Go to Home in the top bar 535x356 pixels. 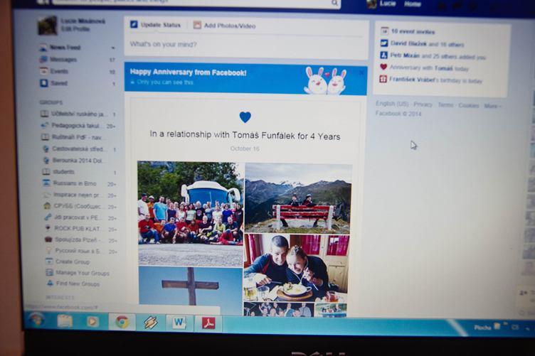pyautogui.click(x=413, y=4)
